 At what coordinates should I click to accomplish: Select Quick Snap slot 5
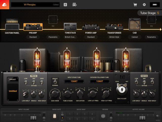pos(70,119)
